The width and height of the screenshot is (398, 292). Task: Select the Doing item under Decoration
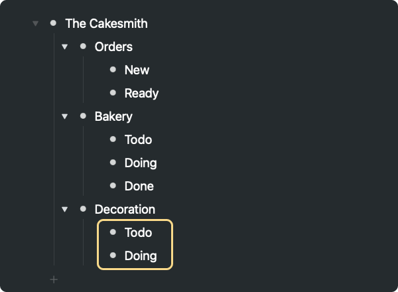coord(141,256)
